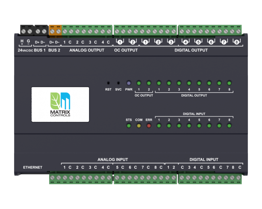Click Digital Input LED 5

[199, 126]
